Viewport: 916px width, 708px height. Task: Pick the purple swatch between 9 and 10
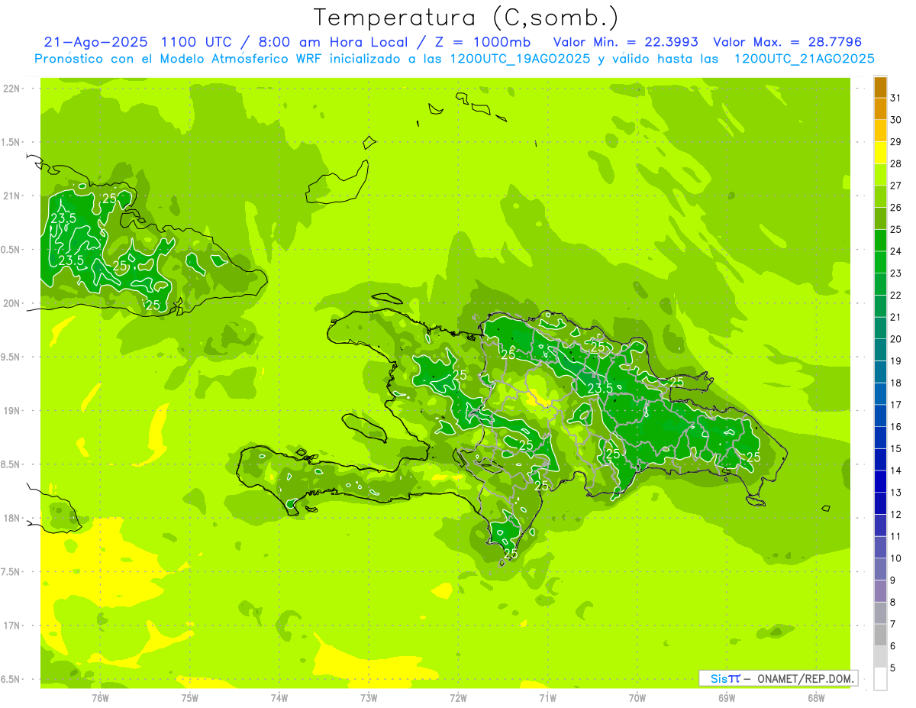pyautogui.click(x=880, y=569)
